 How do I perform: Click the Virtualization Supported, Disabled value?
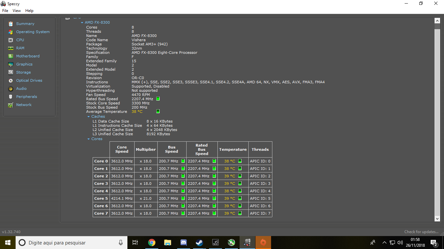pos(150,86)
